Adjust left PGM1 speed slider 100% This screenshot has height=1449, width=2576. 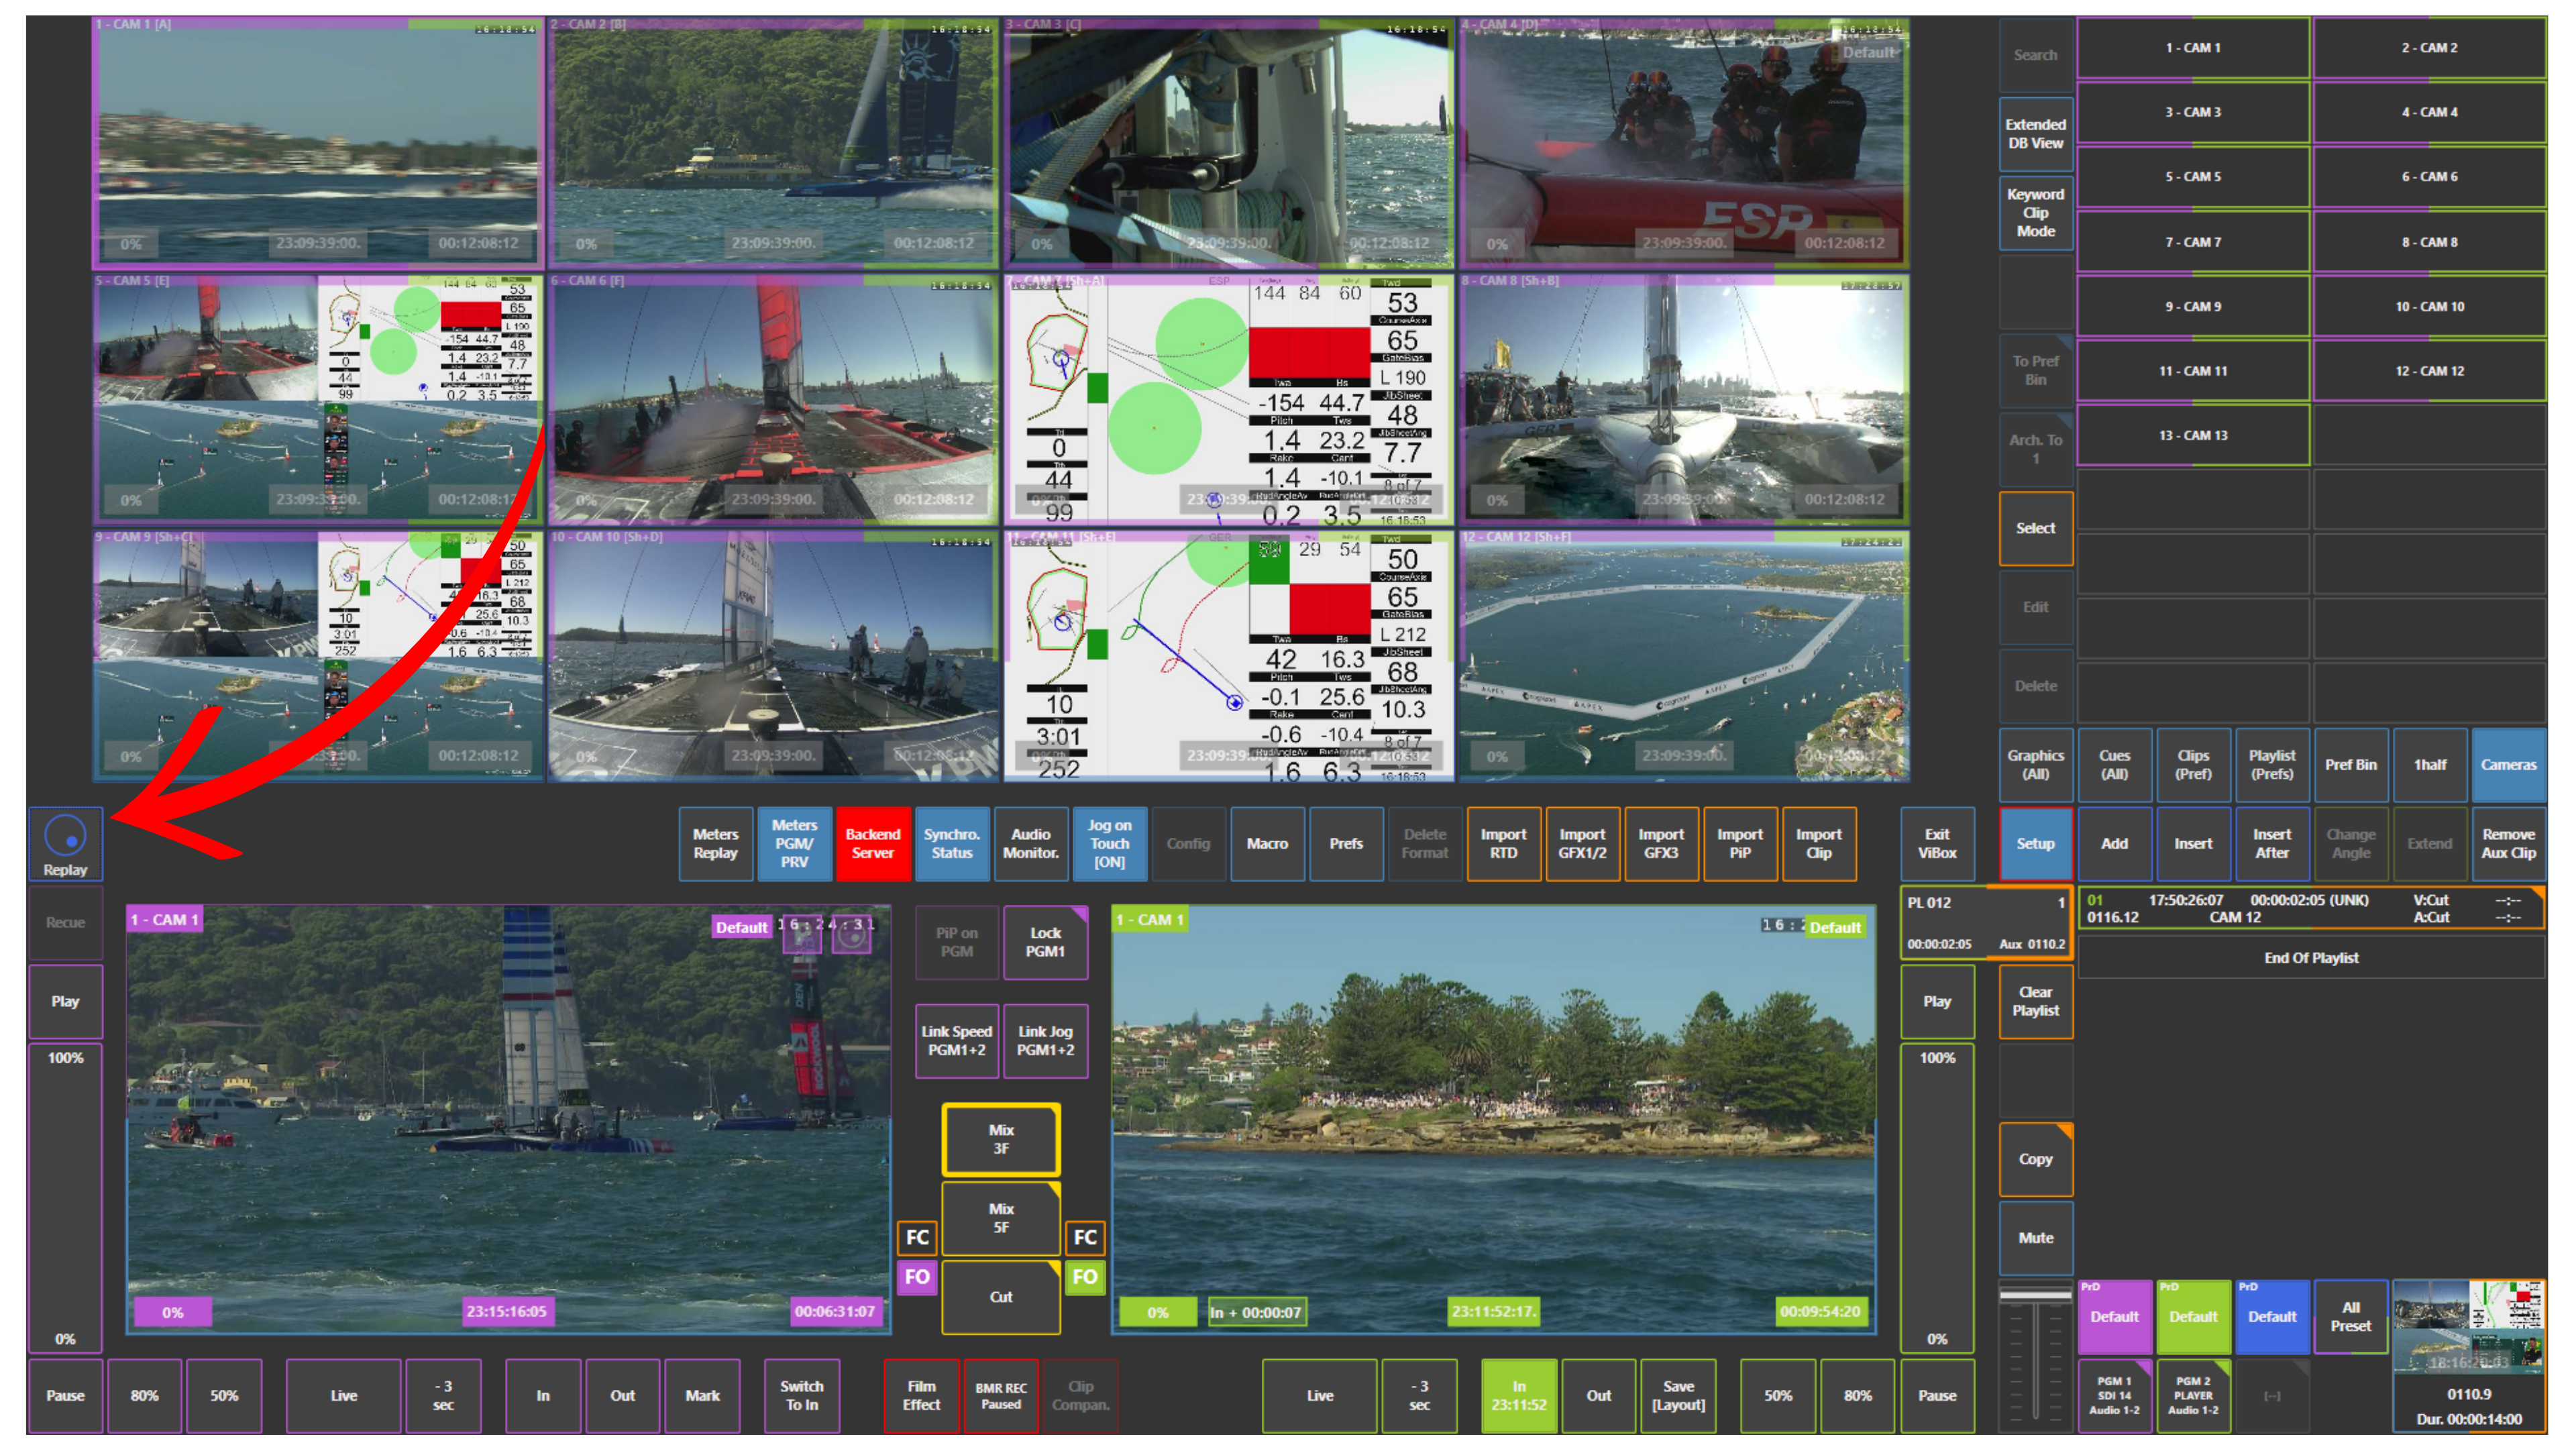pos(65,1197)
